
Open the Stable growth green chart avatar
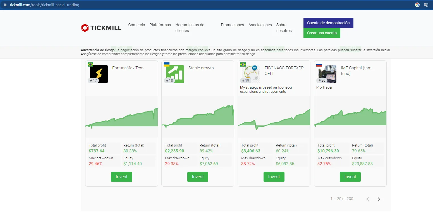[175, 74]
